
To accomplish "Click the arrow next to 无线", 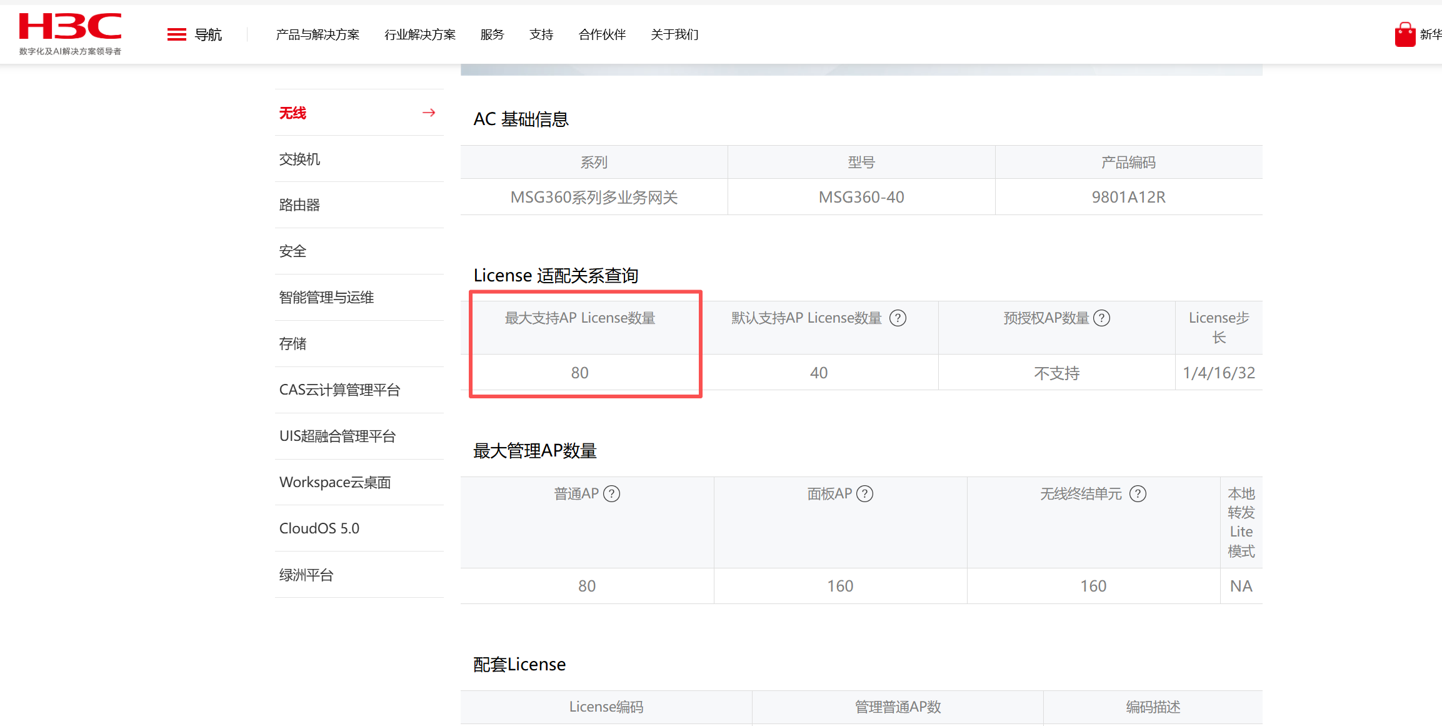I will pos(429,113).
